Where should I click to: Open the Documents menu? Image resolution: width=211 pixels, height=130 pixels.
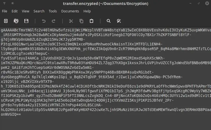tap(70, 11)
